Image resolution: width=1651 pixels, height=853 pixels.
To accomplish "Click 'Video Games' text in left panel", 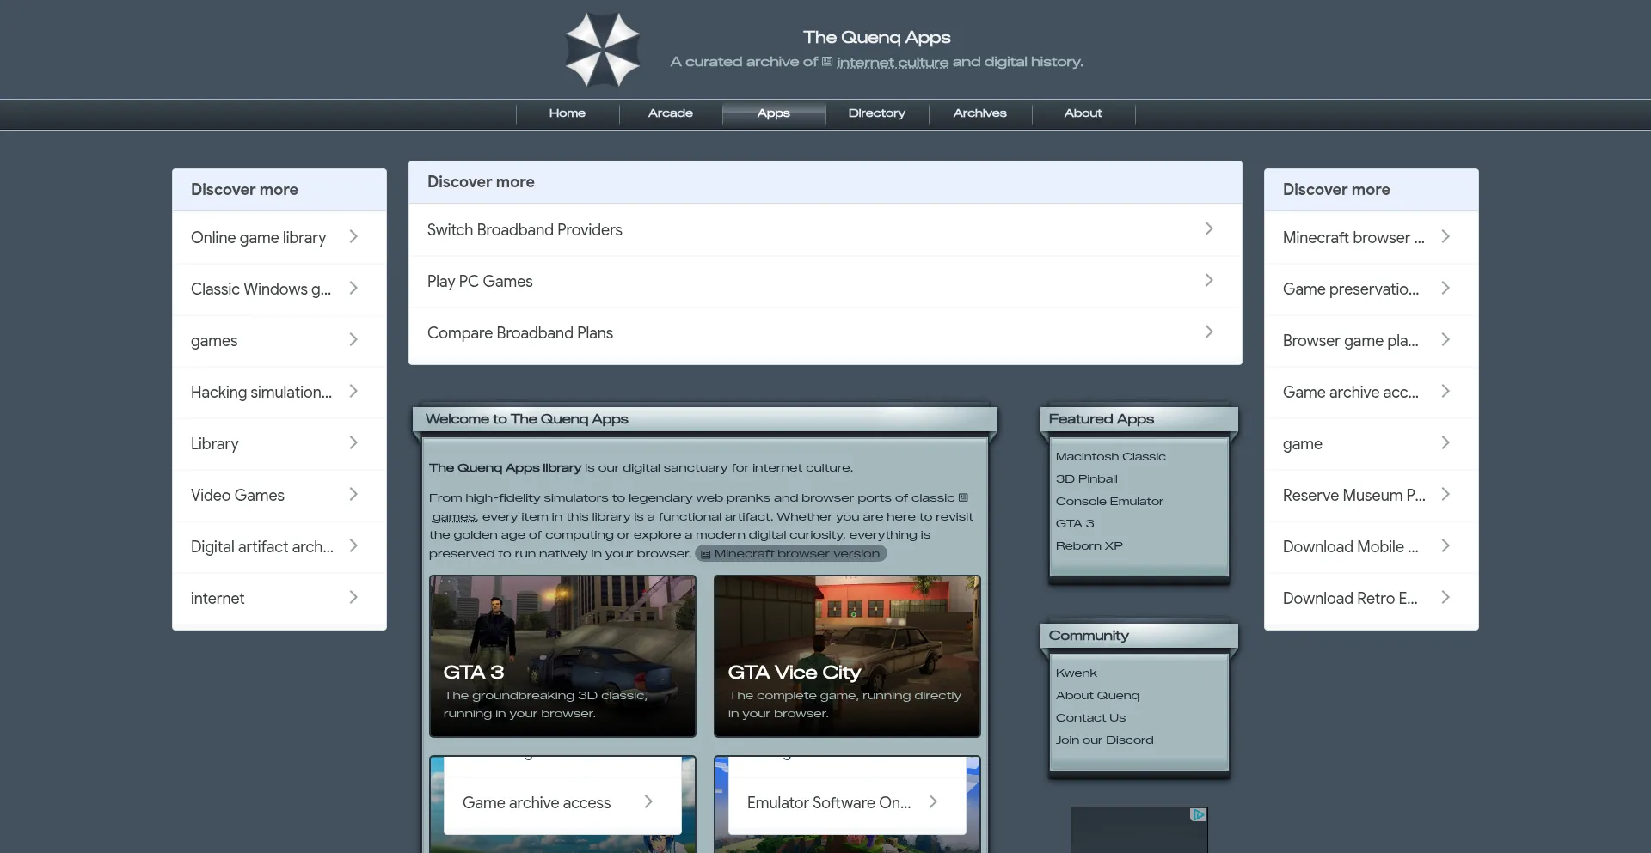I will (x=237, y=495).
